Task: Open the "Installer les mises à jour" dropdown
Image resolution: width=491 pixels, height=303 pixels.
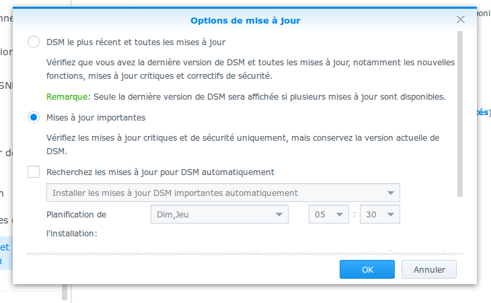Action: click(223, 193)
